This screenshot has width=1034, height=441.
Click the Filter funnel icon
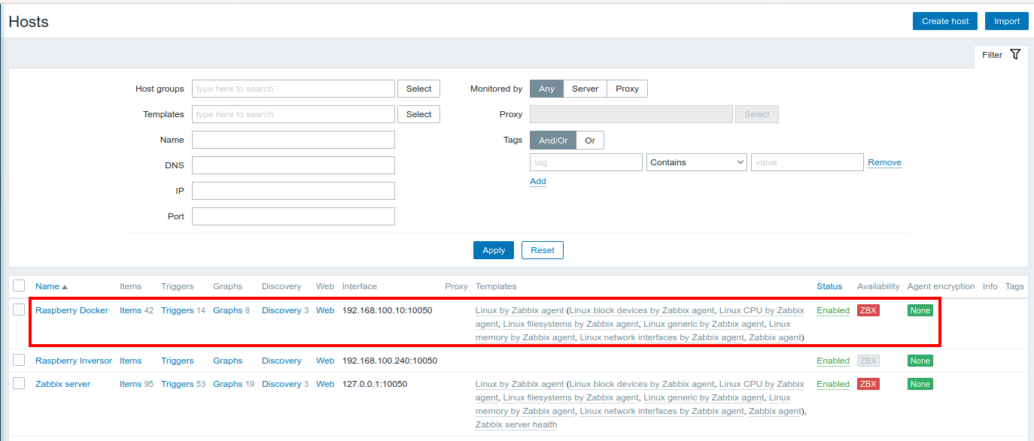[x=1016, y=54]
